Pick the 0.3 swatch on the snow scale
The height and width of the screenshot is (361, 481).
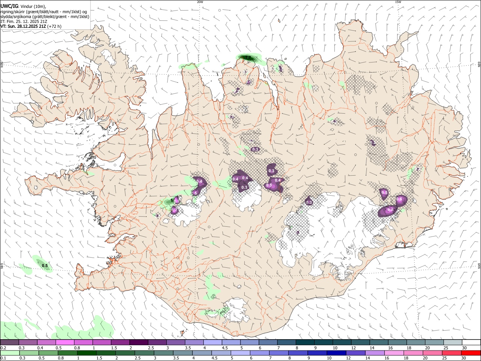tap(28, 342)
